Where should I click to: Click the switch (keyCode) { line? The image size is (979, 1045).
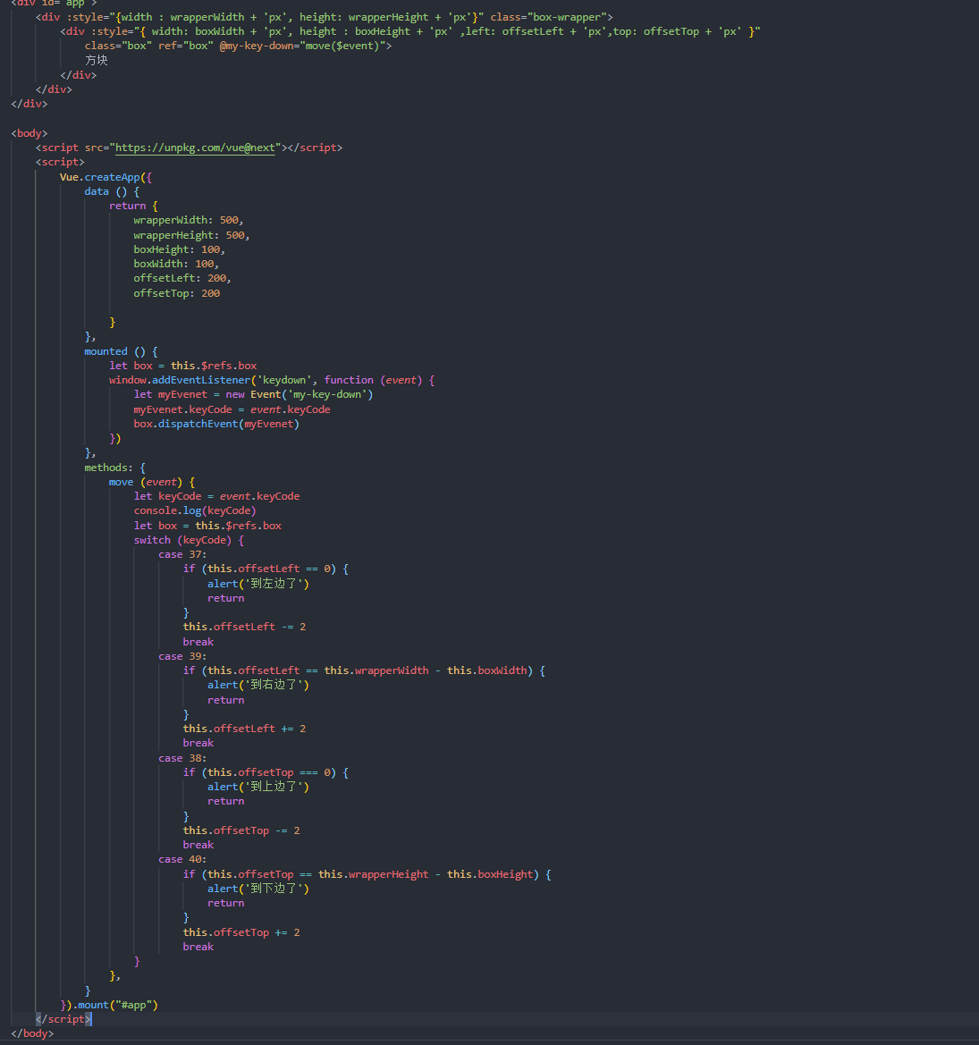(x=189, y=541)
